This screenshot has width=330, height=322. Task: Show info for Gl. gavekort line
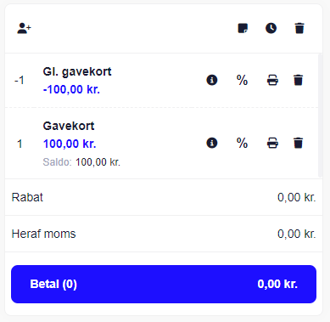[x=212, y=80]
